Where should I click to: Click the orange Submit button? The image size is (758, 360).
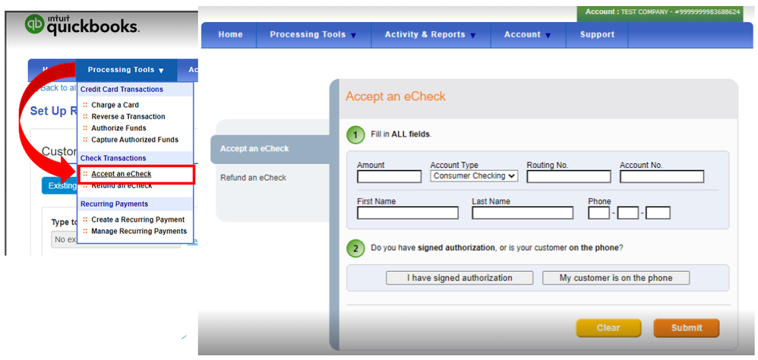pos(687,327)
